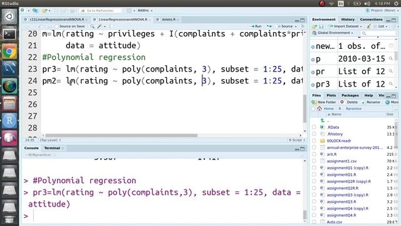The width and height of the screenshot is (401, 226).
Task: Click the Create a Project icon
Action: coord(35,11)
